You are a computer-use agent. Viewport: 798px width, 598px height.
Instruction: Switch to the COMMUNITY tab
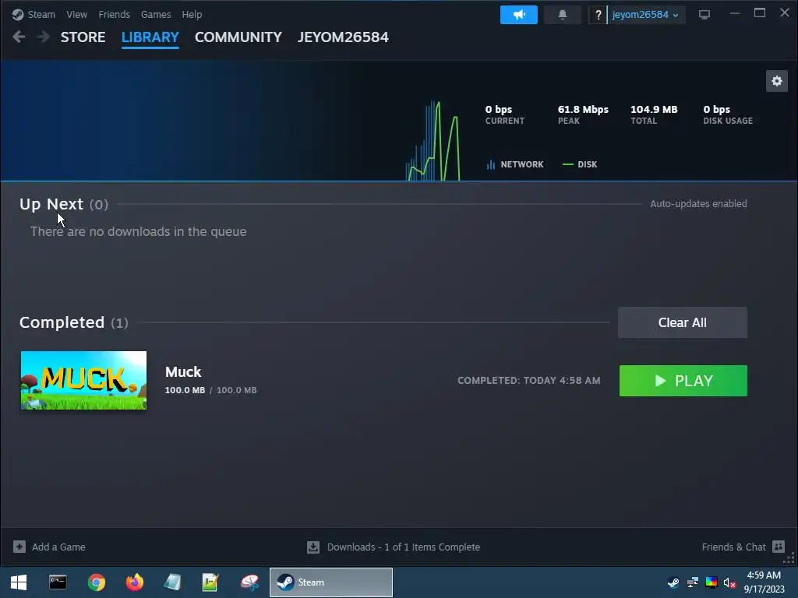click(238, 37)
